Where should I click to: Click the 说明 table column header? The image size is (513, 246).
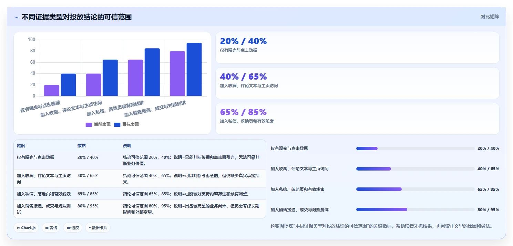127,146
